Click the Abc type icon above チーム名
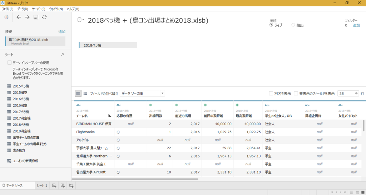The height and width of the screenshot is (195, 366). point(79,105)
